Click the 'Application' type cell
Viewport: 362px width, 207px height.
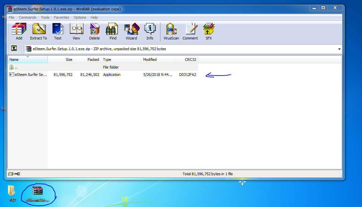point(112,75)
